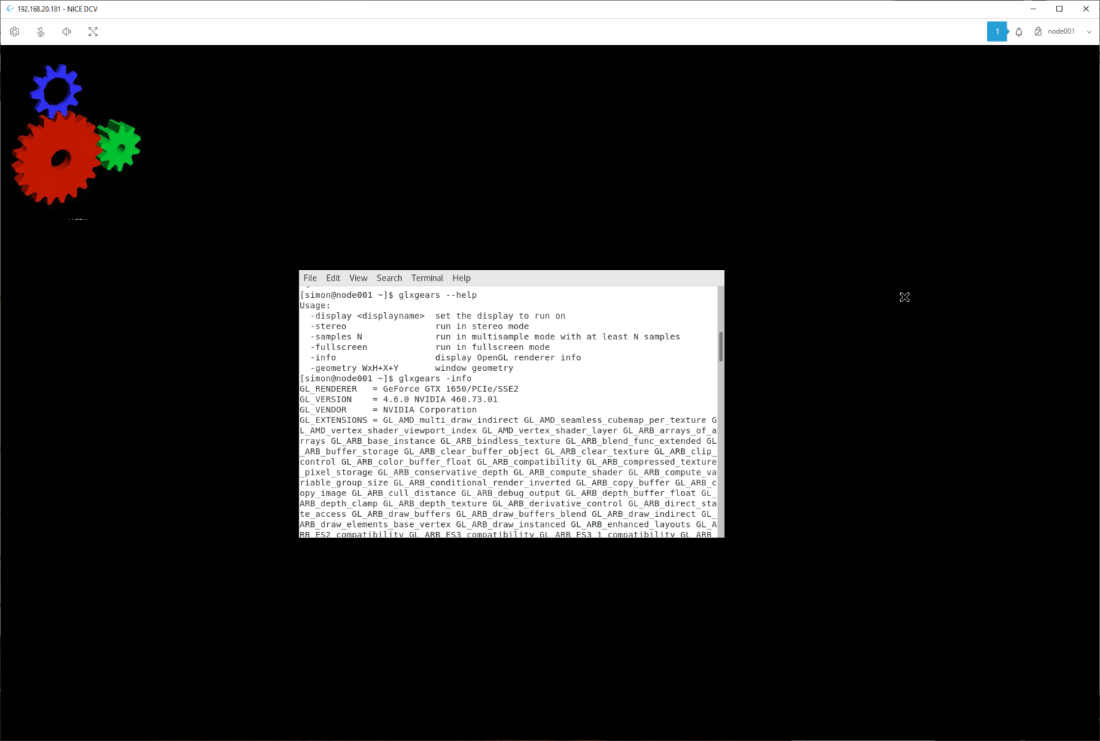Click the terminal vertical scrollbar thumb
1100x741 pixels.
click(x=720, y=347)
